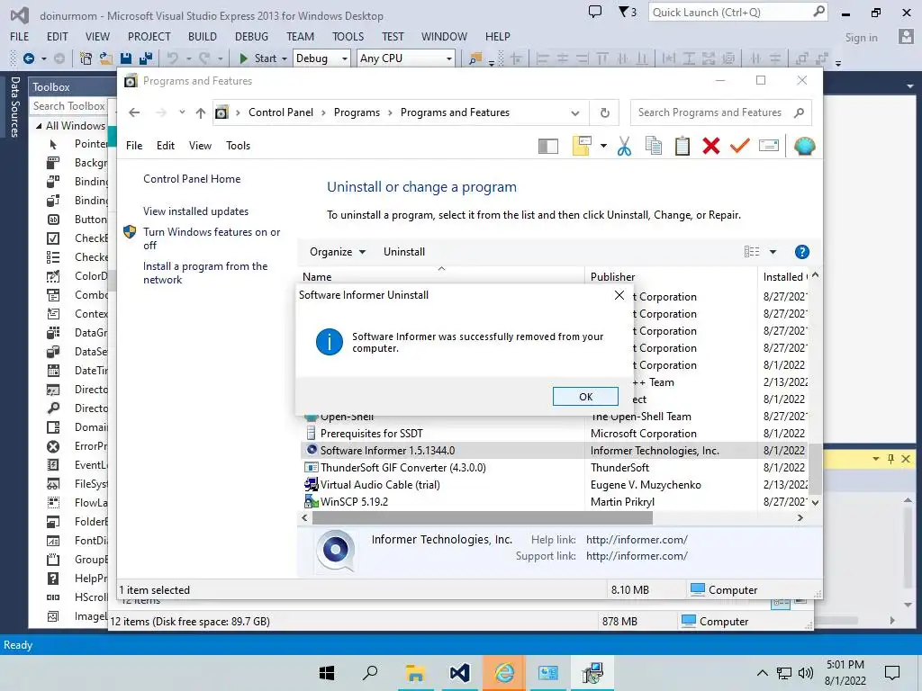Go back in Programs and Features
Screen dimensions: 922x691
[x=134, y=112]
